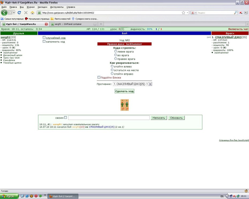The width and height of the screenshot is (249, 199).
Task: Tick the своим team-chat checkbox
Action: [x=65, y=117]
